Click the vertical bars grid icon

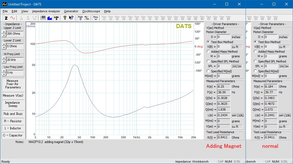click(x=43, y=18)
